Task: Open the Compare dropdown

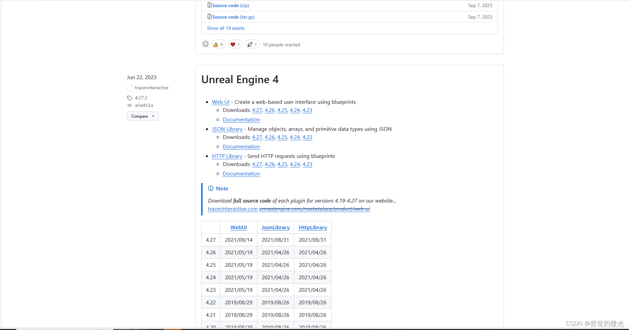Action: click(143, 116)
